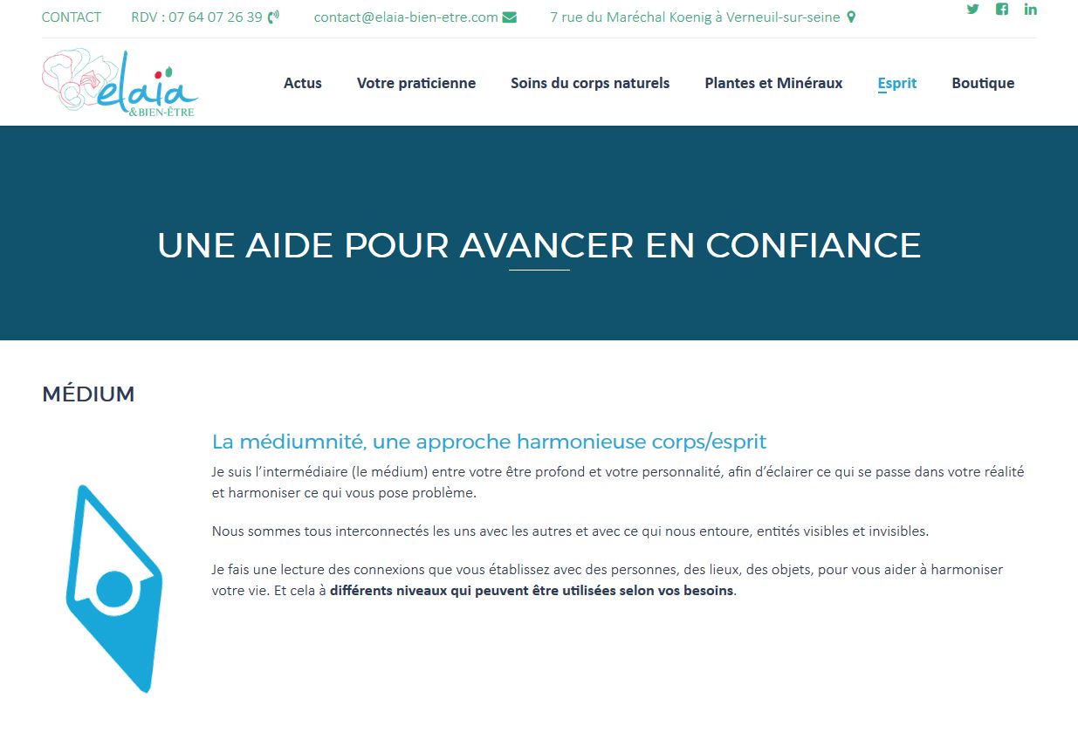Open the CONTACT link in the top bar
The height and width of the screenshot is (740, 1078).
72,17
